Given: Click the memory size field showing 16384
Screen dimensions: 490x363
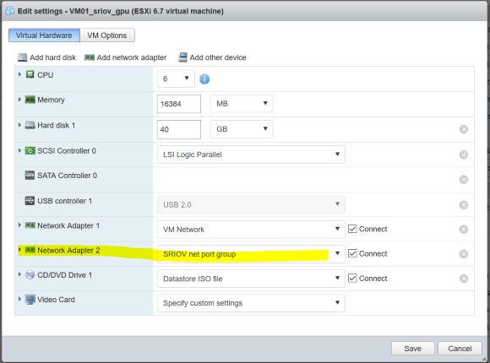Looking at the screenshot, I should (179, 104).
